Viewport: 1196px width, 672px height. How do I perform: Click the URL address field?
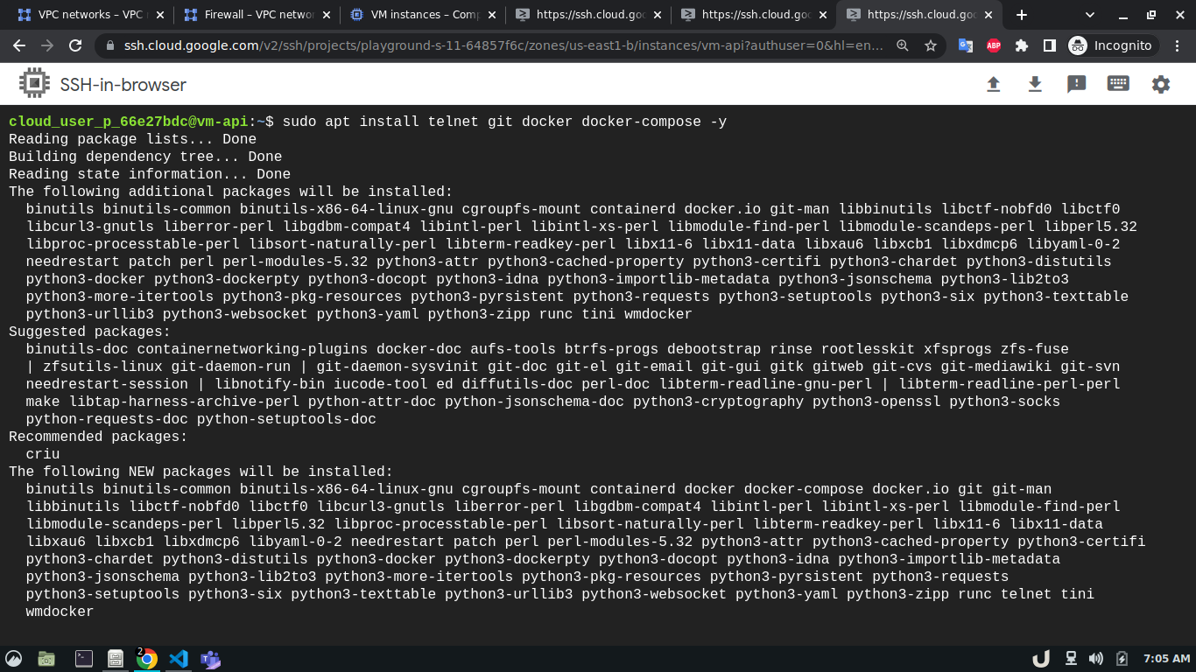click(x=503, y=45)
